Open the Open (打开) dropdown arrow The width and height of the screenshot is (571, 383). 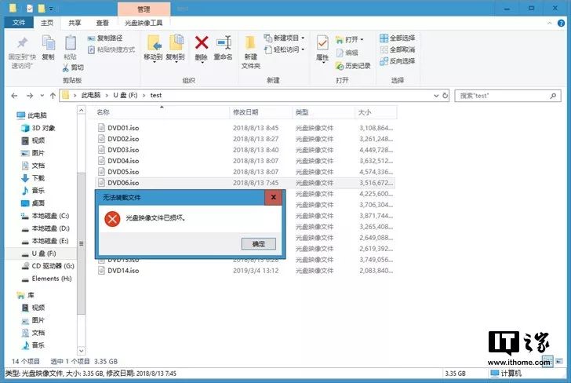(361, 39)
